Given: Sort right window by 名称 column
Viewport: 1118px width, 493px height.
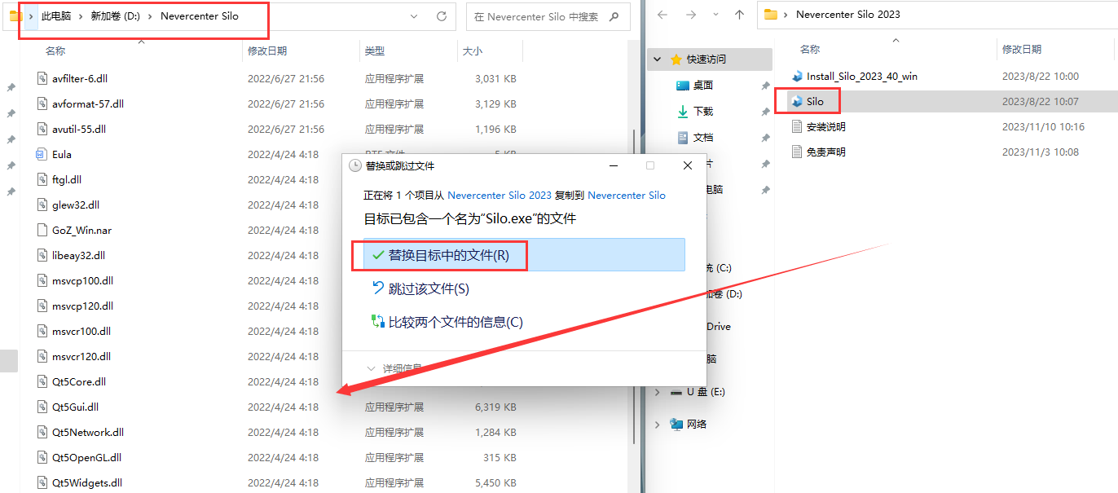Looking at the screenshot, I should (x=810, y=49).
